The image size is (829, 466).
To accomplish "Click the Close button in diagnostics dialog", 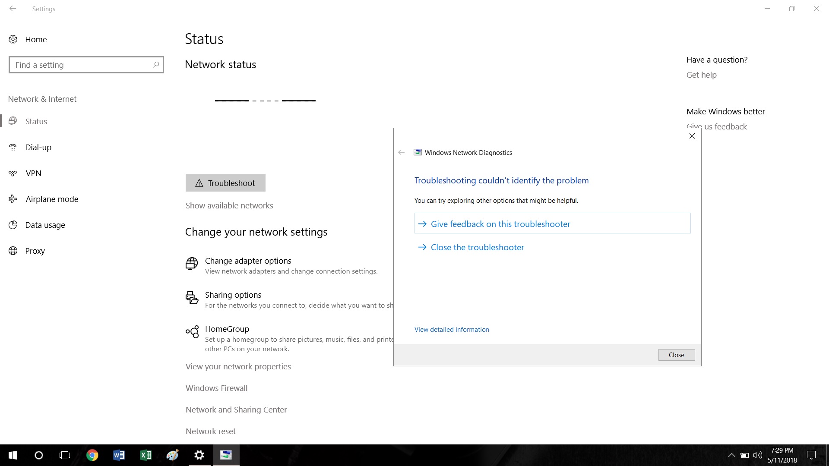I will (677, 355).
